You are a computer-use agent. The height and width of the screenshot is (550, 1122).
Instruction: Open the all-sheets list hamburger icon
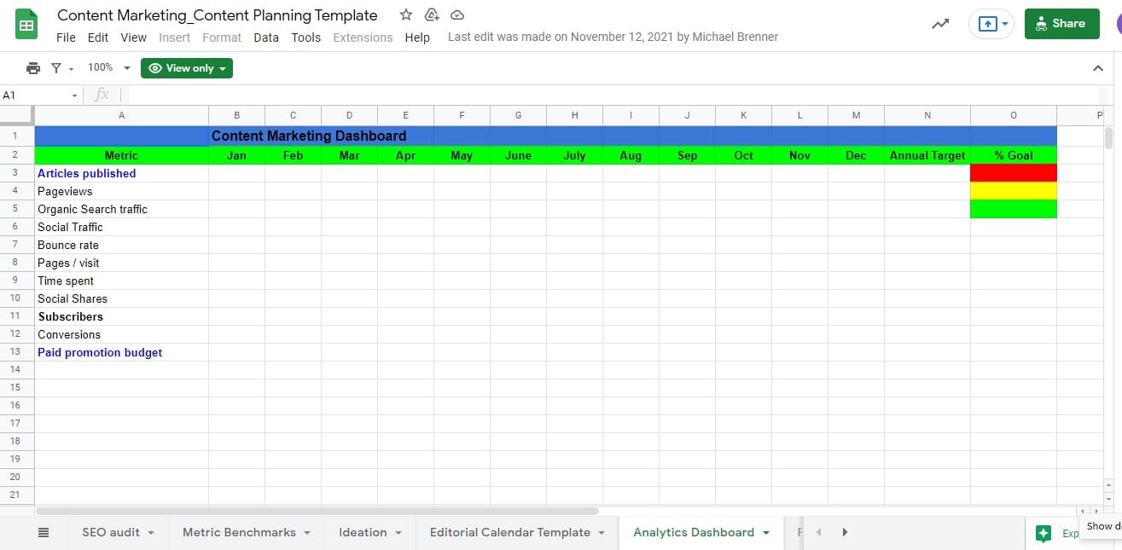[x=44, y=531]
